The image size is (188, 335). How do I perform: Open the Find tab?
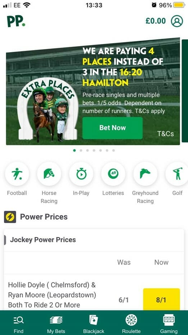click(x=19, y=324)
